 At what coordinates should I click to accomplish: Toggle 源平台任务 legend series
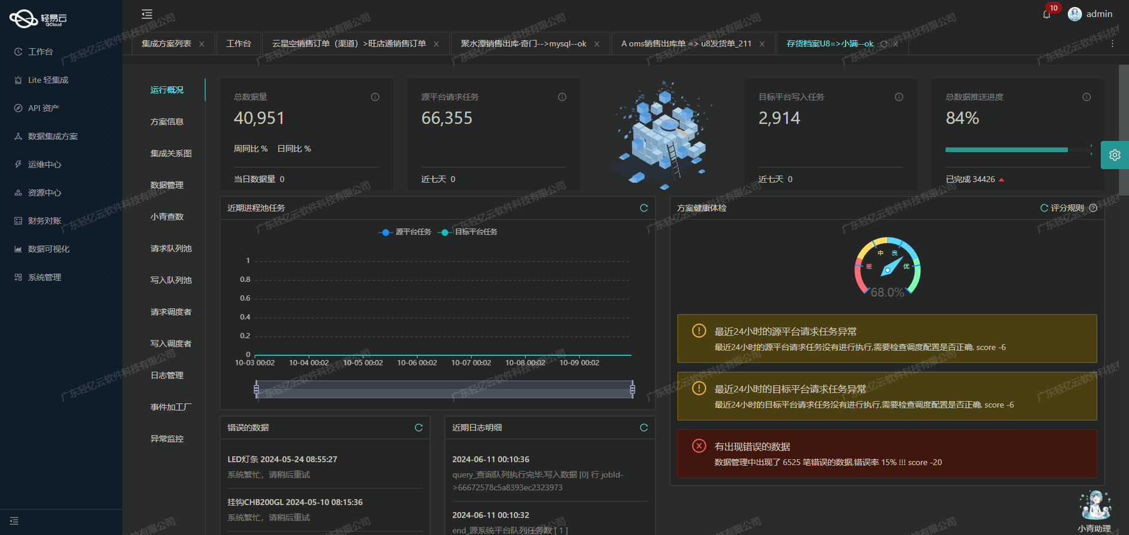405,232
